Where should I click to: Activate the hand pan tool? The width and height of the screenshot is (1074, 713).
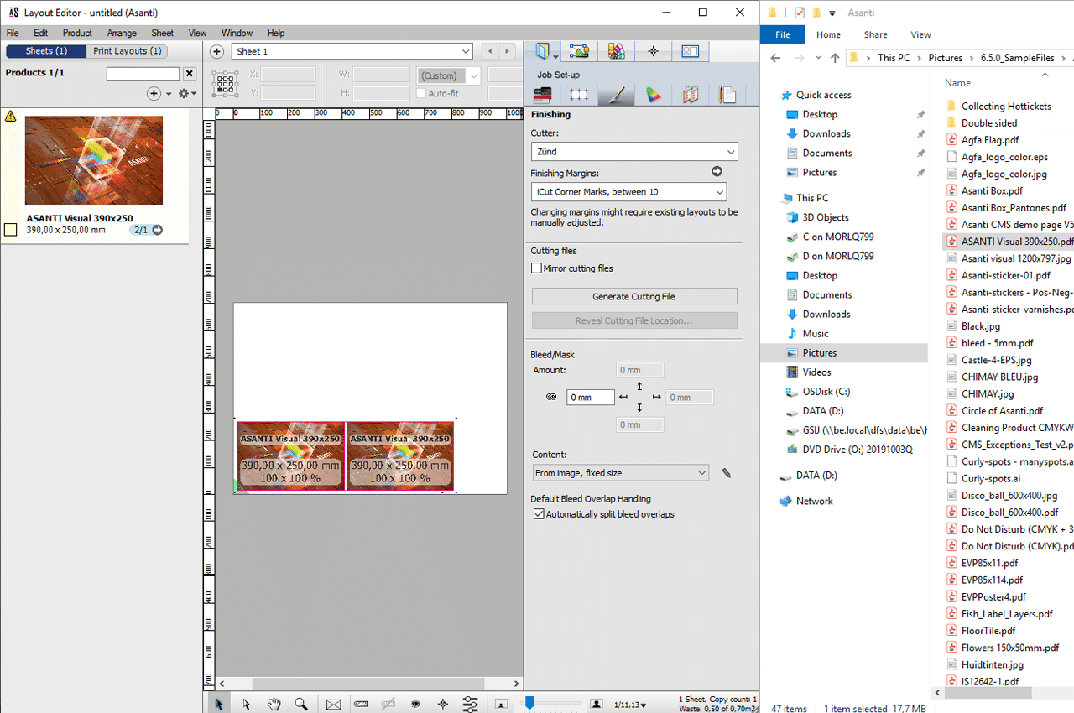(274, 705)
